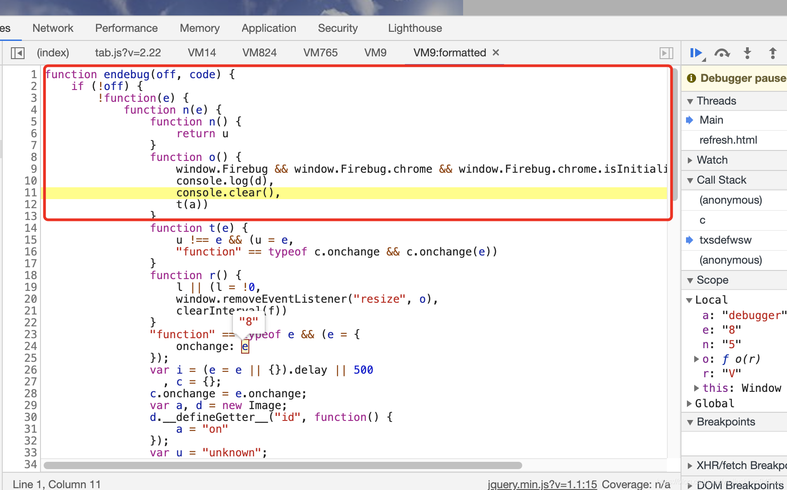This screenshot has width=787, height=490.
Task: Expand the o: f o(r) variable
Action: [696, 359]
